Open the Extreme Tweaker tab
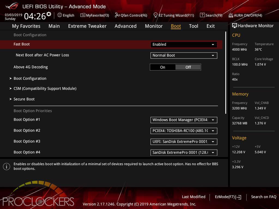This screenshot has height=209, width=279. (87, 26)
